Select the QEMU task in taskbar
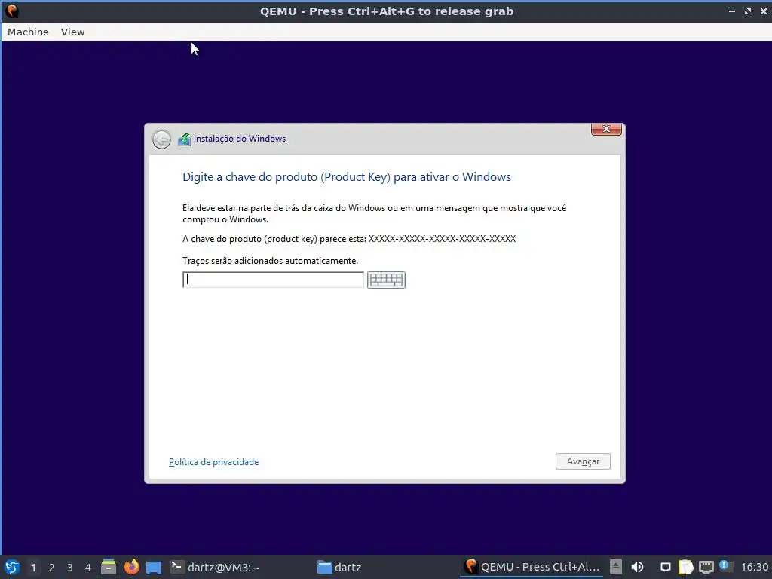The image size is (772, 579). coord(533,567)
